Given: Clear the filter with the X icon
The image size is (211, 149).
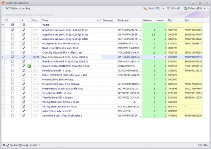Looking at the screenshot, I should 3,145.
